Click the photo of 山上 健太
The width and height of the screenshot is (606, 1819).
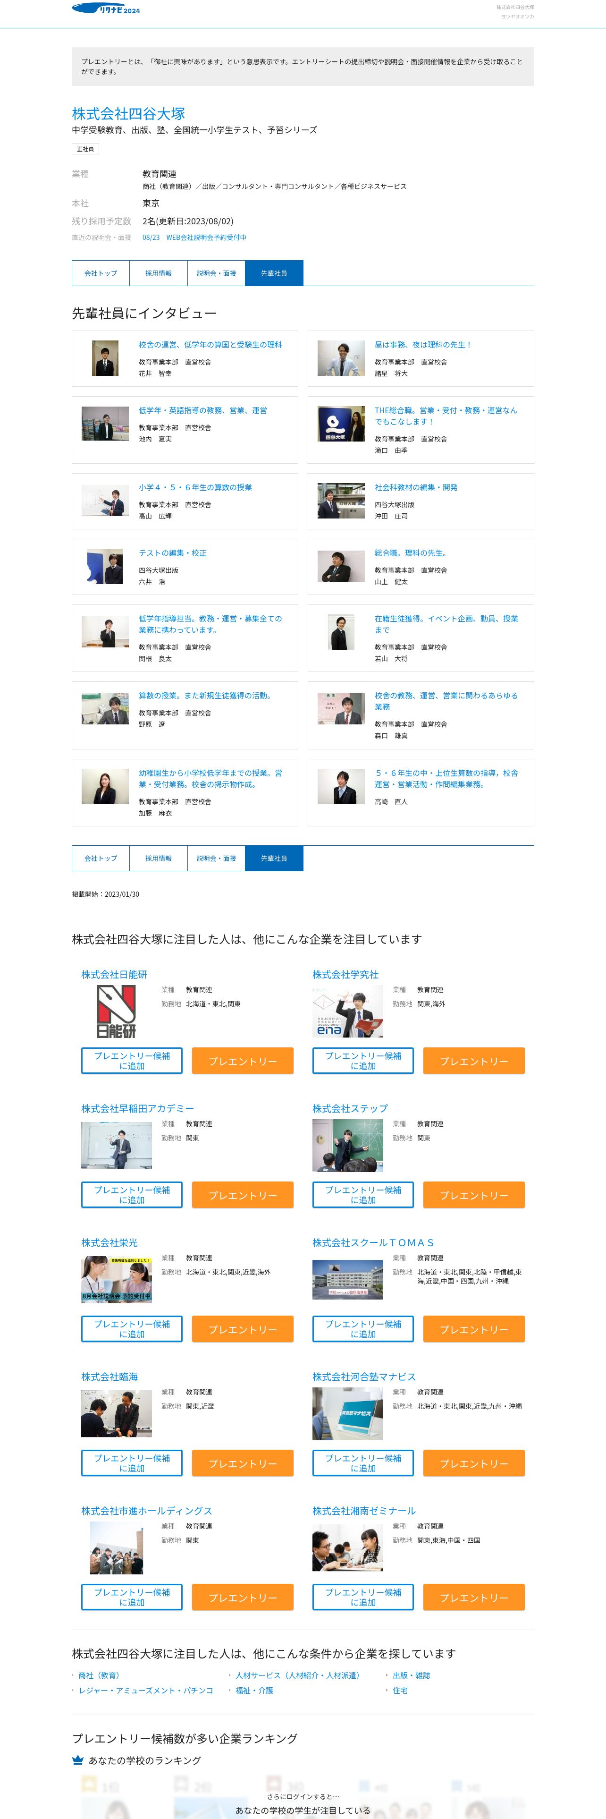coord(341,566)
